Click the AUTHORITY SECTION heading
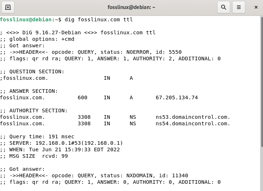Screen dimensions: 263x191 [x=34, y=110]
